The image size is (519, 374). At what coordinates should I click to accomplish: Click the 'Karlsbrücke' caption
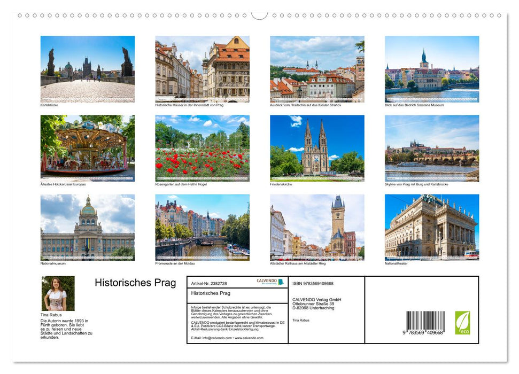pos(49,105)
